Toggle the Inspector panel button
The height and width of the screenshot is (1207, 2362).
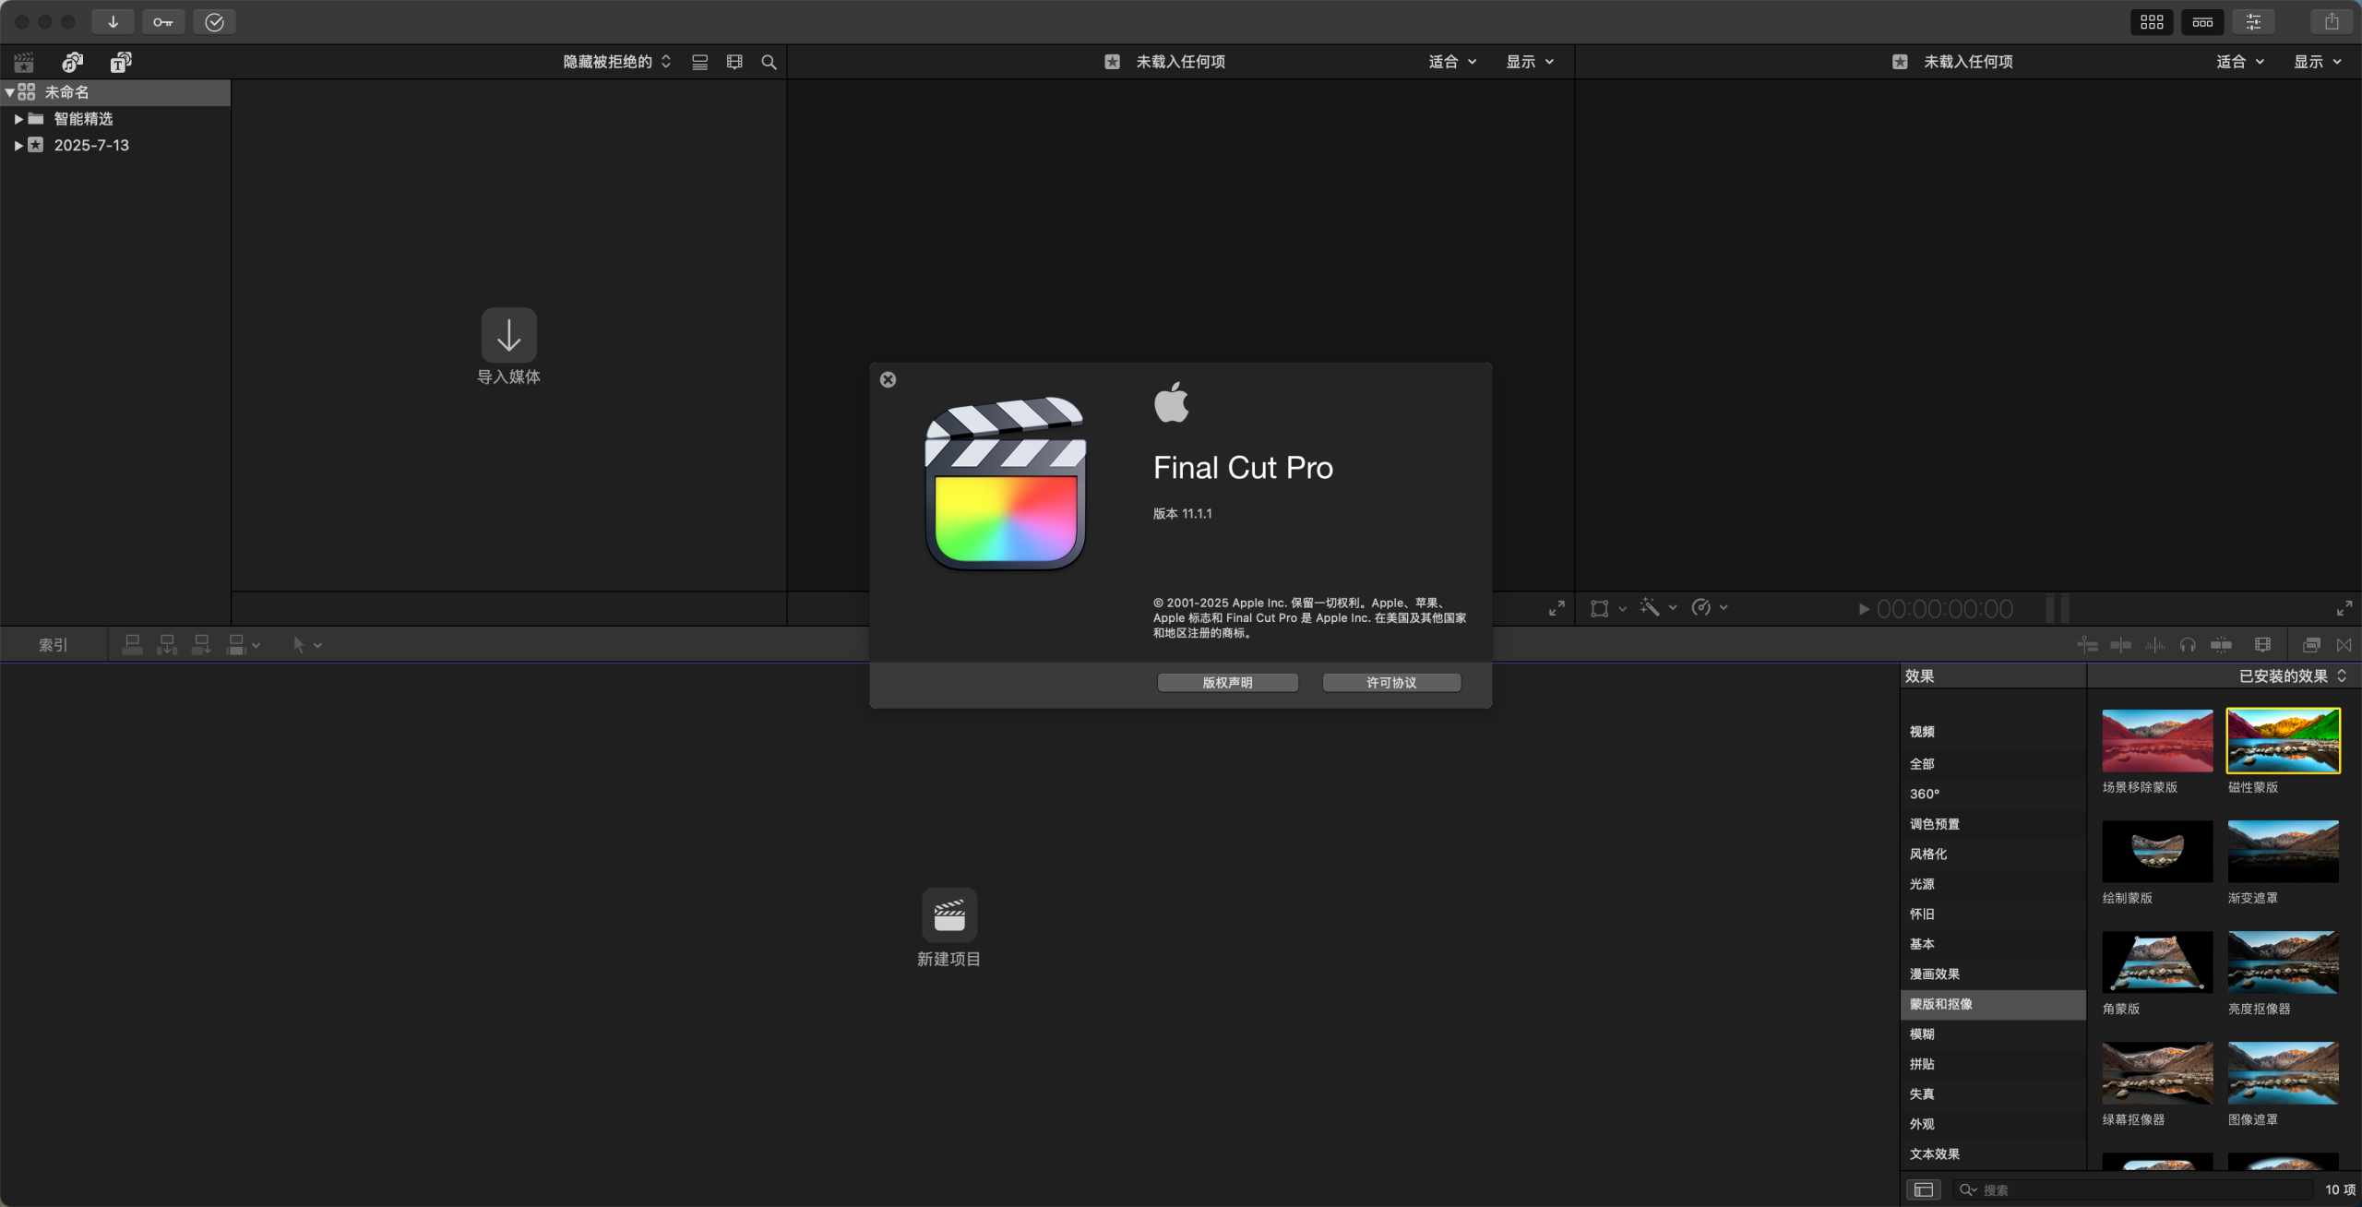point(2253,21)
